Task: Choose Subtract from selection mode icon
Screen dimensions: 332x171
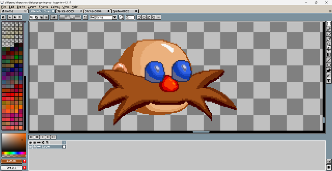Action: click(41, 17)
